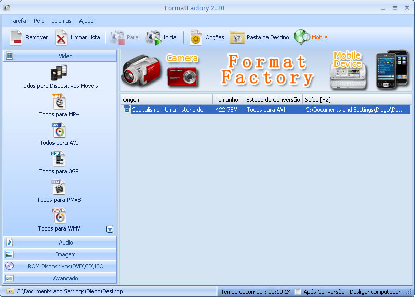Image resolution: width=415 pixels, height=298 pixels.
Task: Select the AVI conversion icon
Action: tap(59, 130)
